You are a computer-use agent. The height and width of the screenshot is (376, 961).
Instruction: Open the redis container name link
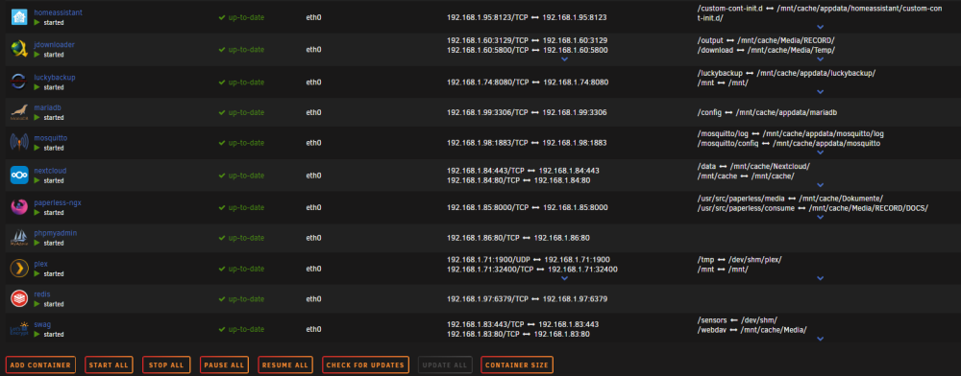[x=42, y=294]
